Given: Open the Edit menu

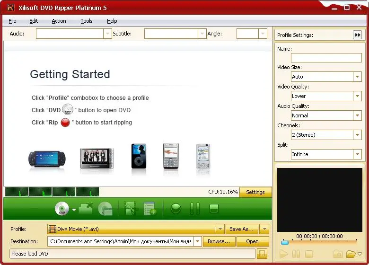Looking at the screenshot, I should point(34,21).
